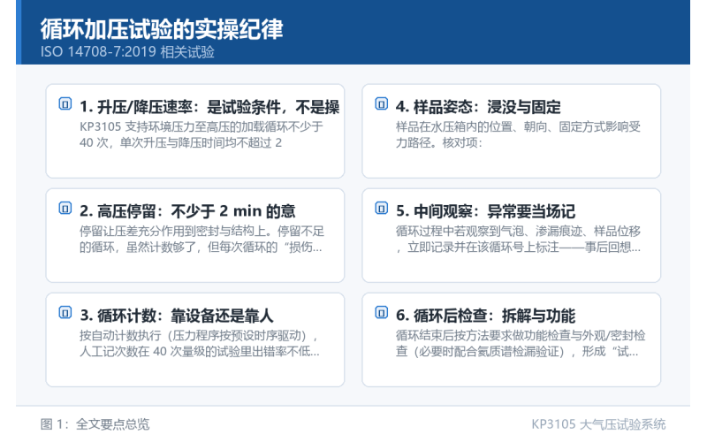707x442 pixels.
Task: Click the text '循环过程中若观察到气泡、渗漏痕迹、样品位移'
Action: [519, 231]
